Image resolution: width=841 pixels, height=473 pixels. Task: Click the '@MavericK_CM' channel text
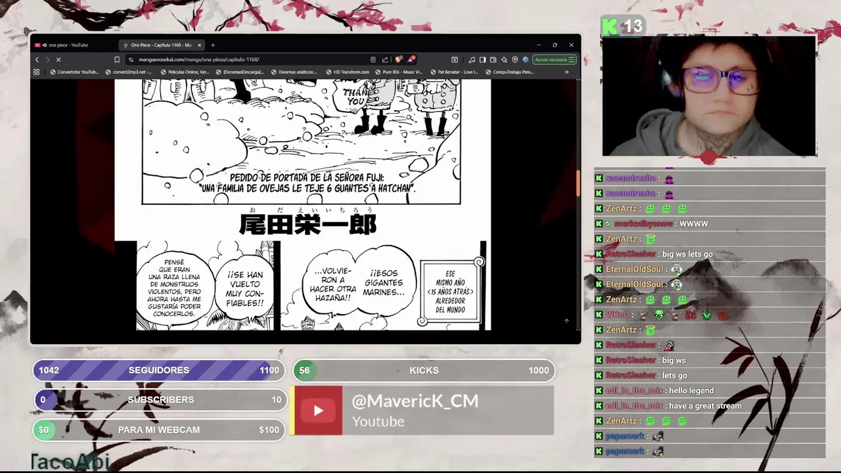coord(415,401)
